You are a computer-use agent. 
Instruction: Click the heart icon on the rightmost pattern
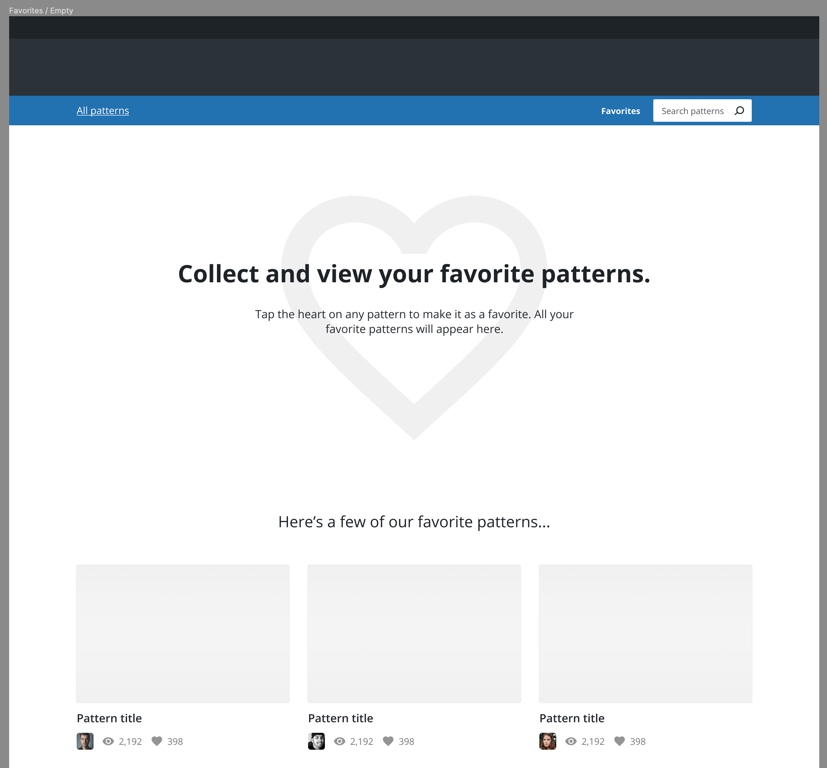(620, 741)
